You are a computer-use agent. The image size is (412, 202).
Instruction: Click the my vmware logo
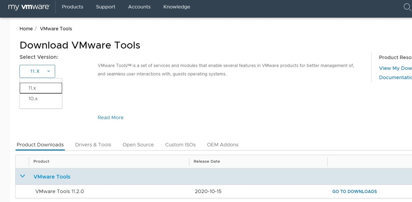click(29, 7)
